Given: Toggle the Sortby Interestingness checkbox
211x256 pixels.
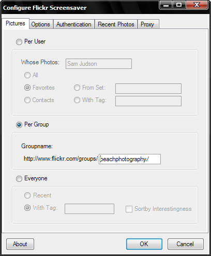Looking at the screenshot, I should pyautogui.click(x=129, y=209).
